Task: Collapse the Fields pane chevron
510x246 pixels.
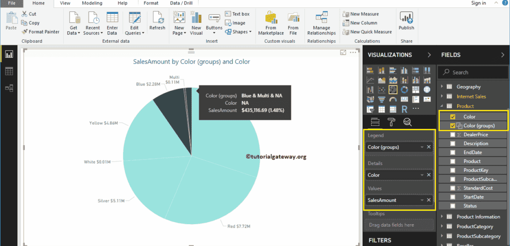Action: (x=503, y=55)
